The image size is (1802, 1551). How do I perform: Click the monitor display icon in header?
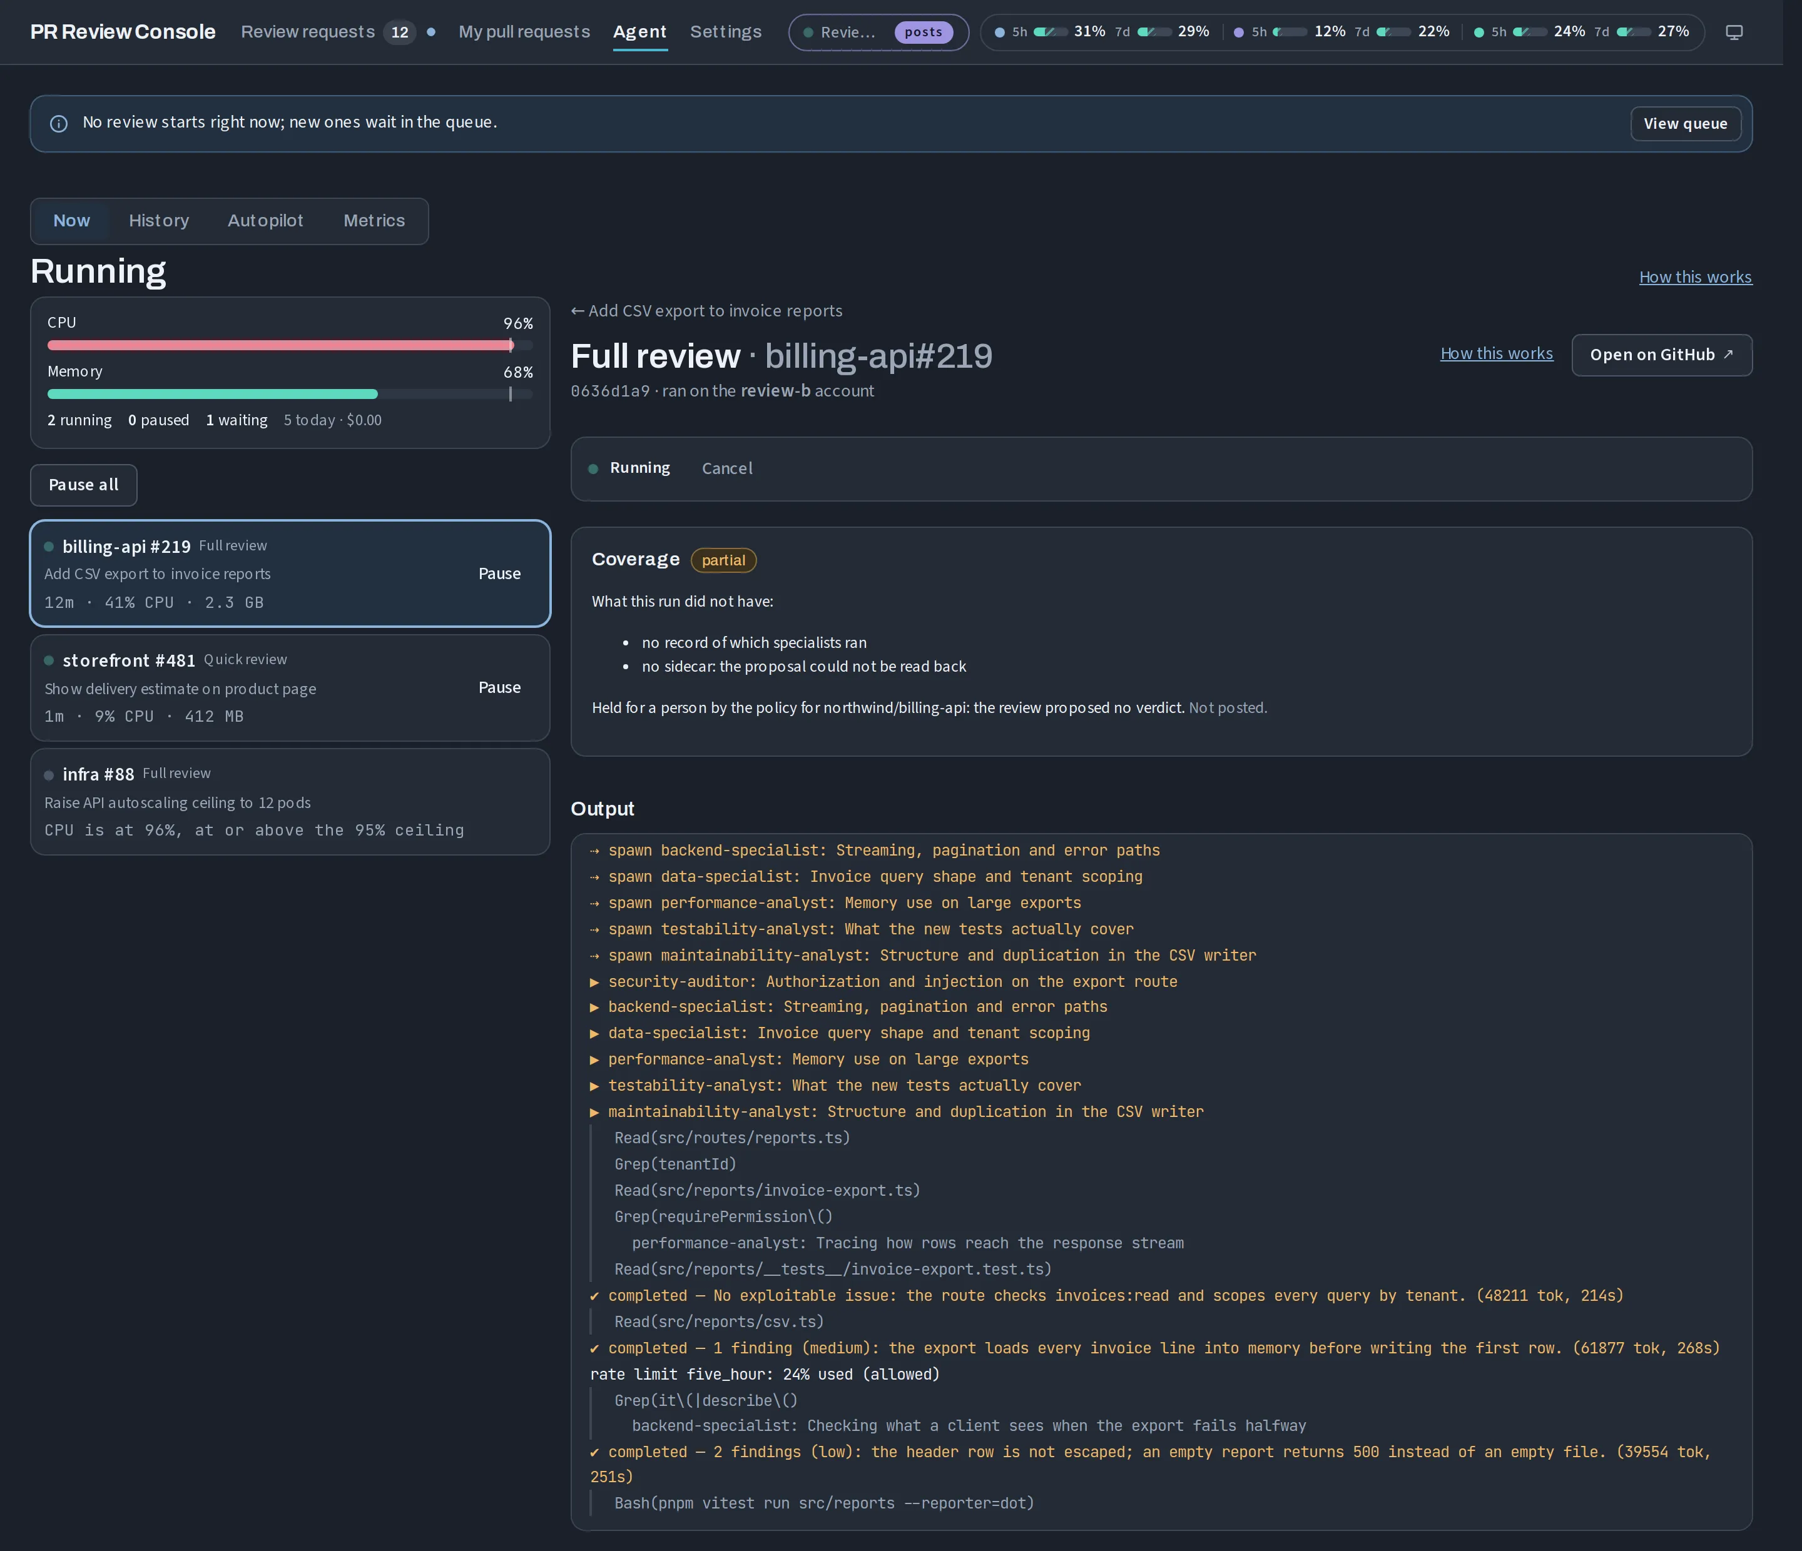click(1733, 32)
